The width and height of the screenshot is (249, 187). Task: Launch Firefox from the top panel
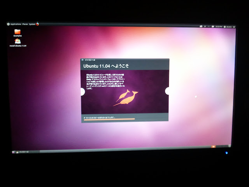click(37, 24)
